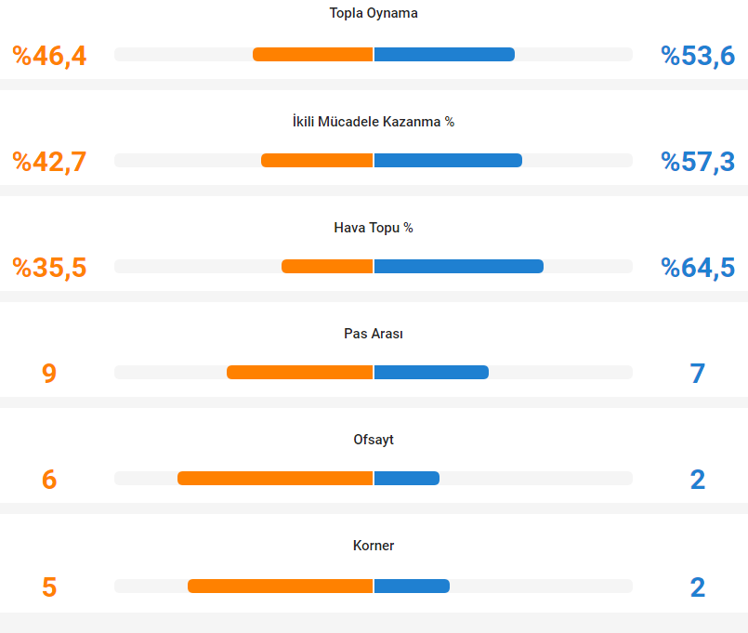Click the İkili Mücadele Kazanma % label
The width and height of the screenshot is (748, 633).
(x=374, y=122)
